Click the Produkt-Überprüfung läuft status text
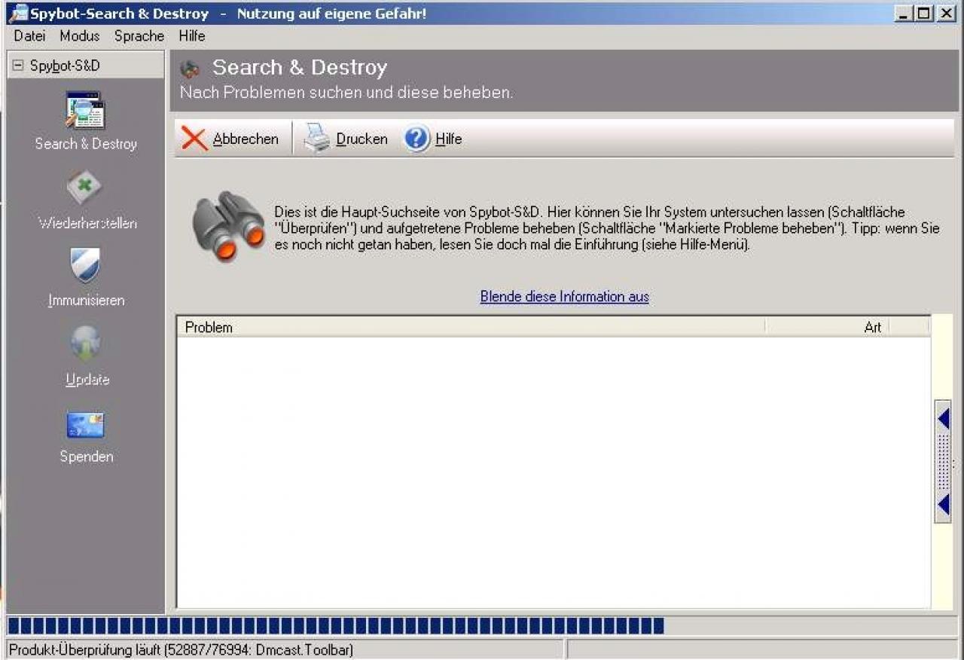Viewport: 964px width, 660px height. coord(181,649)
